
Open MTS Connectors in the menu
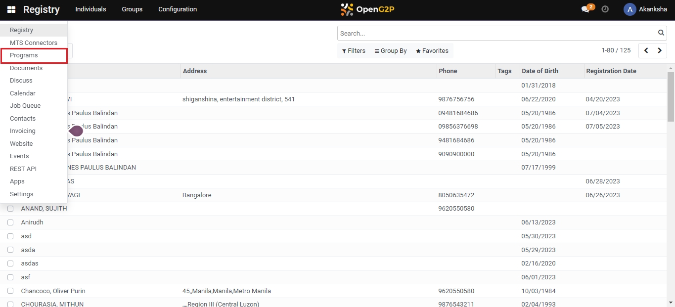coord(34,43)
